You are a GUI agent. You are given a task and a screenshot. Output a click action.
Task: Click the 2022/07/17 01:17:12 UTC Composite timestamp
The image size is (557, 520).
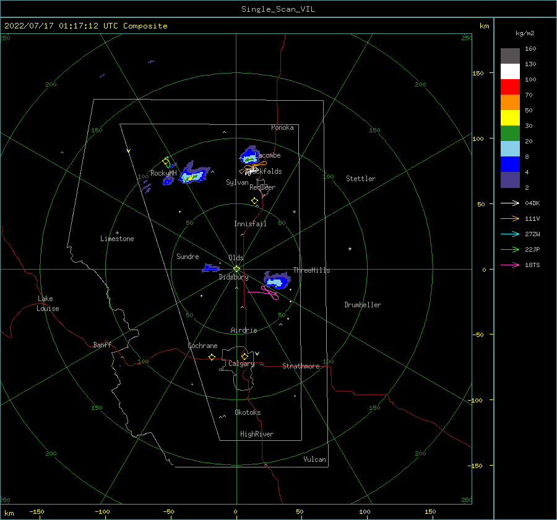click(x=85, y=26)
